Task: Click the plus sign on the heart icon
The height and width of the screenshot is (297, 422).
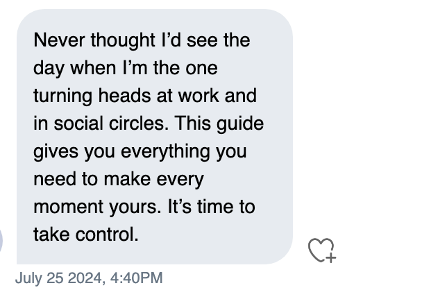Action: tap(331, 258)
